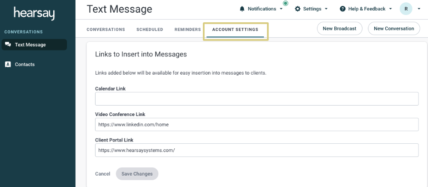Switch to the Conversations tab
This screenshot has width=428, height=187.
coord(106,30)
